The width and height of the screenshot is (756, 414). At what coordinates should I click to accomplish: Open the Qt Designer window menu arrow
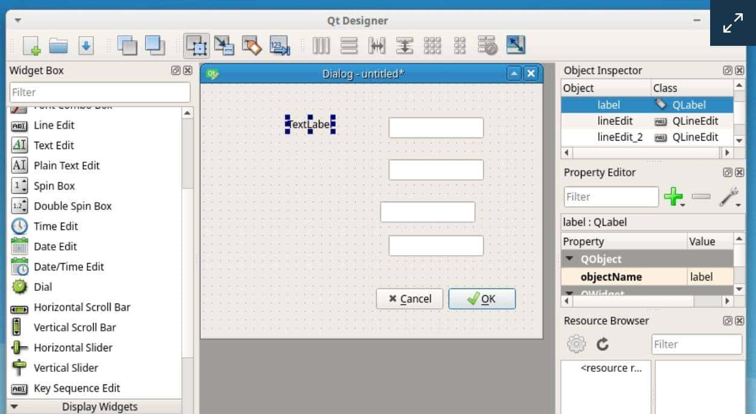[18, 21]
